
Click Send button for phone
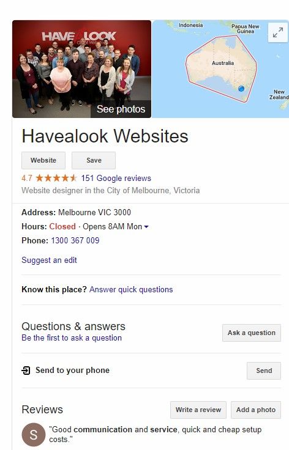pos(264,371)
